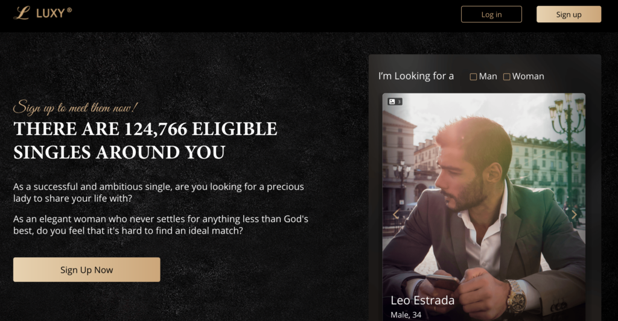
Task: Click the Sign Up Now button
Action: tap(87, 269)
